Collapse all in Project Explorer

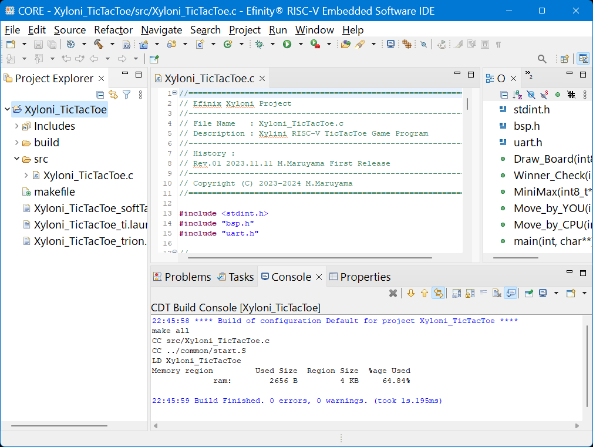click(x=100, y=95)
